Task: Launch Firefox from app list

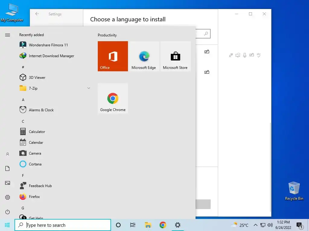Action: coord(34,197)
